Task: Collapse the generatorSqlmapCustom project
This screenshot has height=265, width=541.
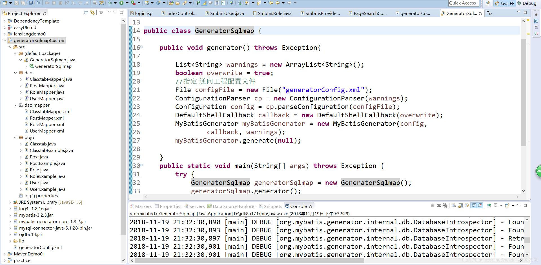Action: pyautogui.click(x=5, y=41)
